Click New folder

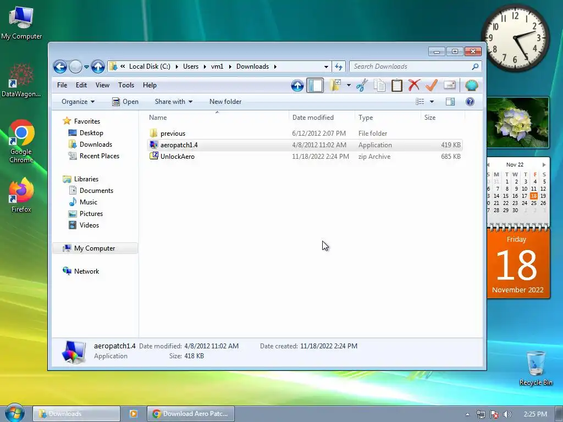(x=225, y=102)
